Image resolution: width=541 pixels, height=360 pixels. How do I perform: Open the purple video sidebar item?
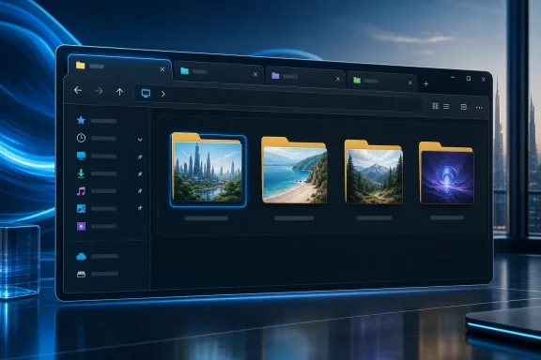(x=98, y=226)
